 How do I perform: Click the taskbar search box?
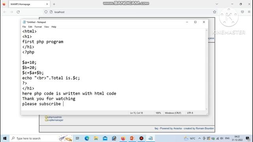(41, 138)
